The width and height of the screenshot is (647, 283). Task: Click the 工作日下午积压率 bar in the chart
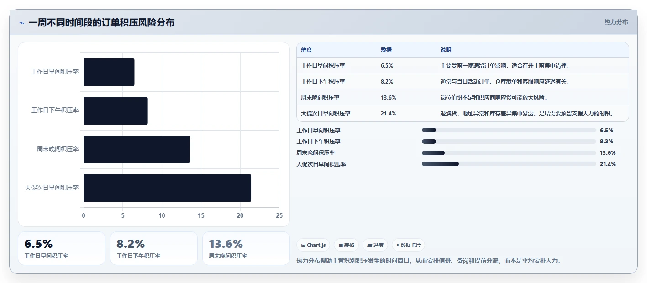point(116,110)
